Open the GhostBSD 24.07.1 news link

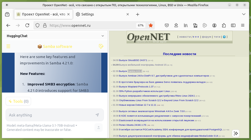click(x=133, y=60)
